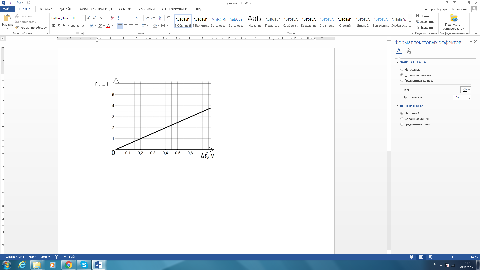The height and width of the screenshot is (270, 480).
Task: Open the font size dropdown
Action: click(84, 18)
